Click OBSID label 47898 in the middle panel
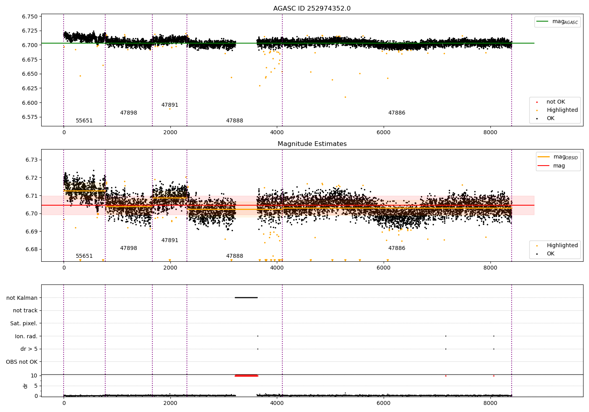 point(128,248)
